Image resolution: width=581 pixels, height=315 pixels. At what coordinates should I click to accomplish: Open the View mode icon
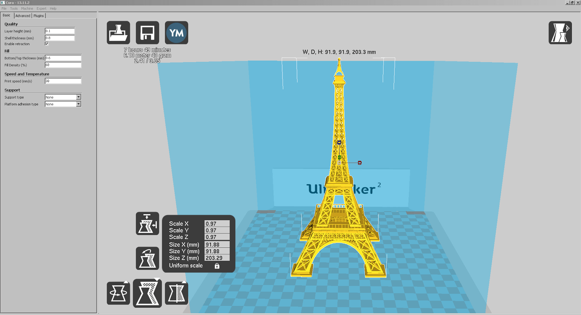[x=560, y=33]
